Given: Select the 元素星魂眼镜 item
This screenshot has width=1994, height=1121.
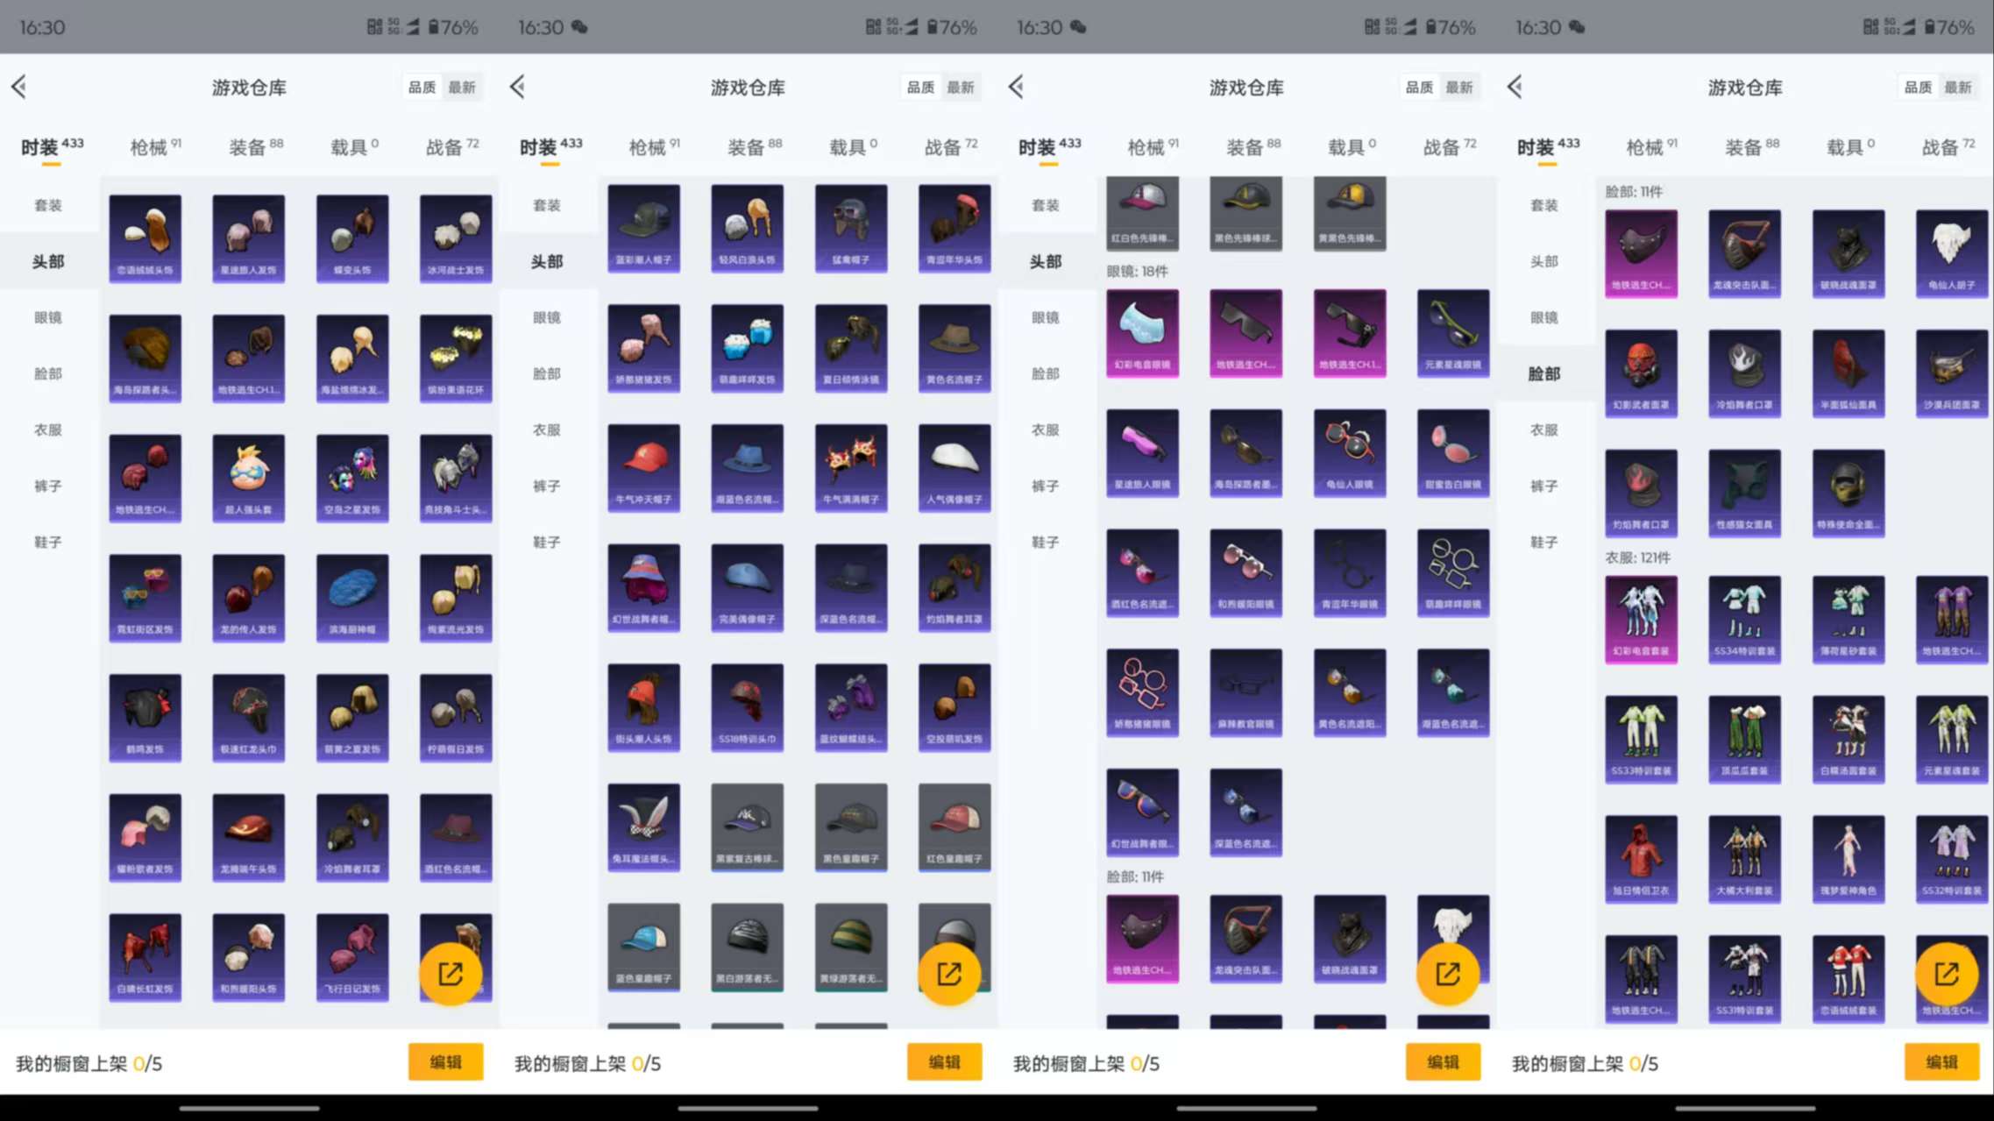Looking at the screenshot, I should [x=1451, y=333].
